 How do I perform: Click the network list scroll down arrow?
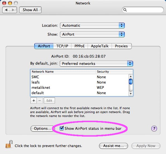tap(131, 94)
